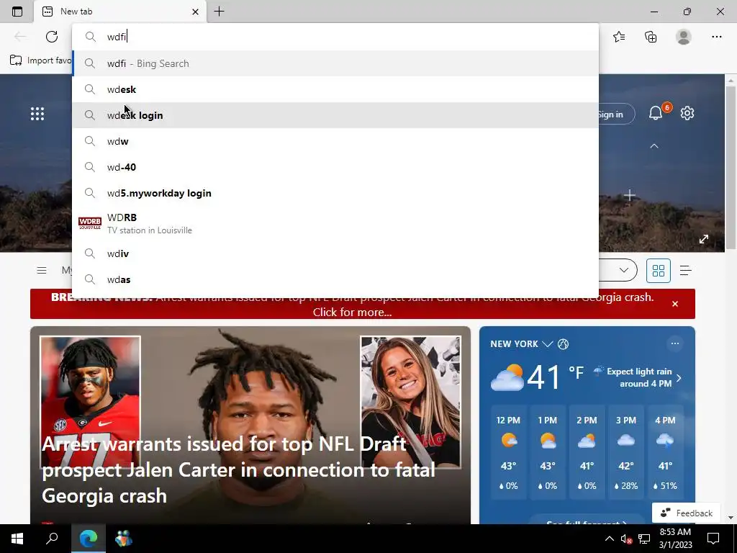Dismiss the breaking news banner
Viewport: 737px width, 553px height.
pos(675,304)
